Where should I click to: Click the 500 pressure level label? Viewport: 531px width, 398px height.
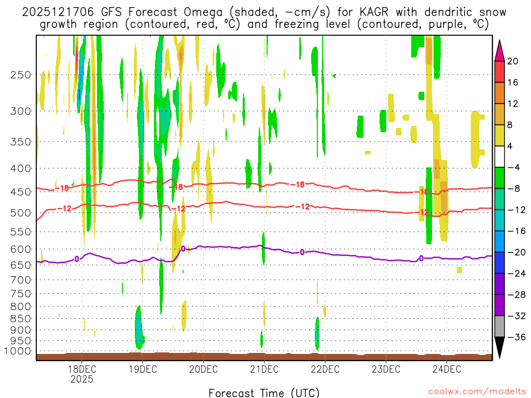[x=21, y=213]
